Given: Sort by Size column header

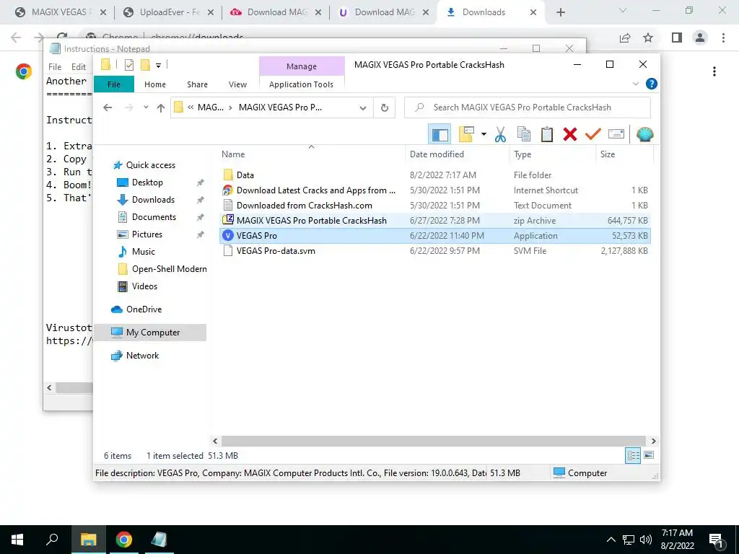Looking at the screenshot, I should [624, 154].
